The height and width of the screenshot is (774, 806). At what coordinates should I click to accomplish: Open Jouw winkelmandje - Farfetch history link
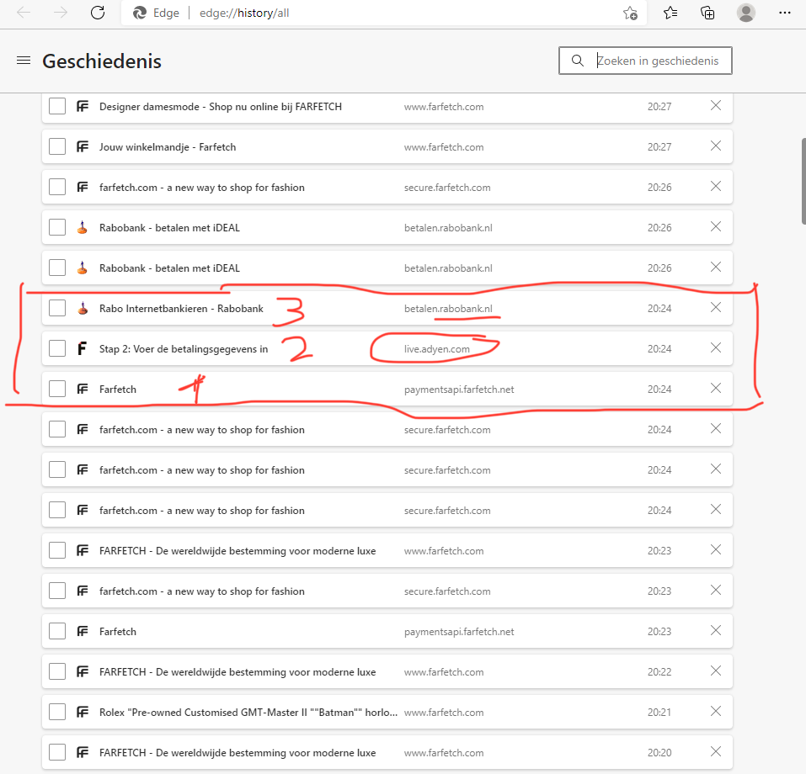[x=168, y=147]
